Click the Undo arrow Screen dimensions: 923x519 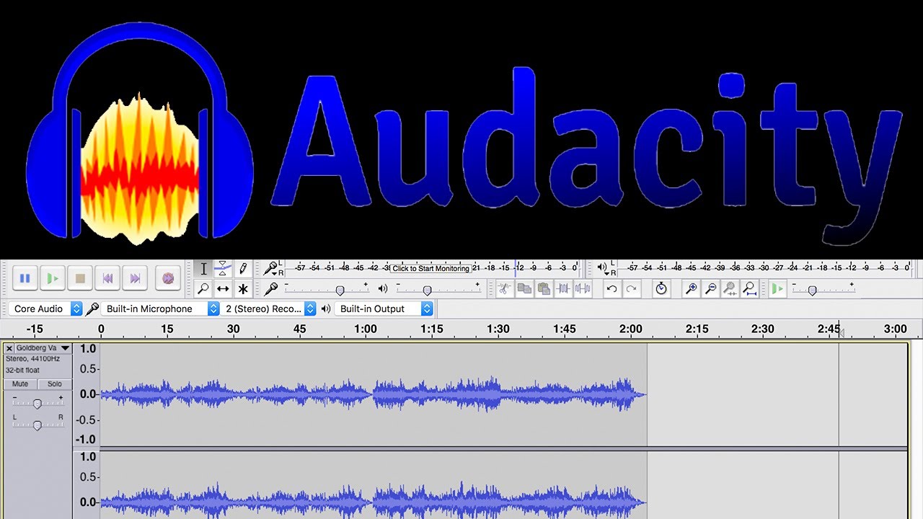pos(611,289)
